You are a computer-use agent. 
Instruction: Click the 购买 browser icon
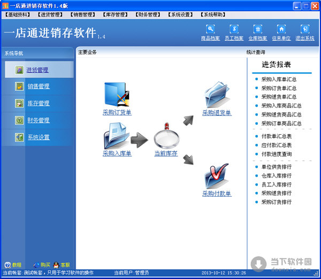click(36, 265)
